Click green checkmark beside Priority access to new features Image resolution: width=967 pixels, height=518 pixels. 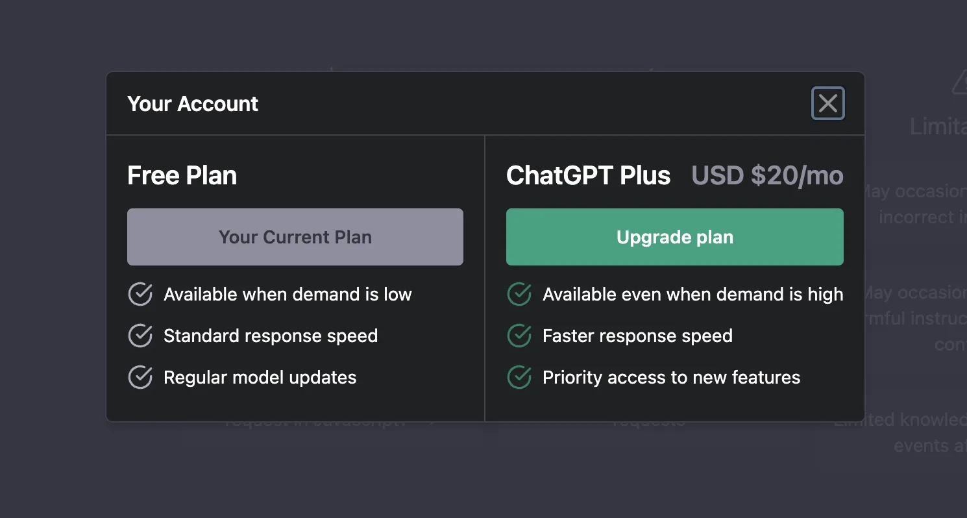pyautogui.click(x=519, y=377)
